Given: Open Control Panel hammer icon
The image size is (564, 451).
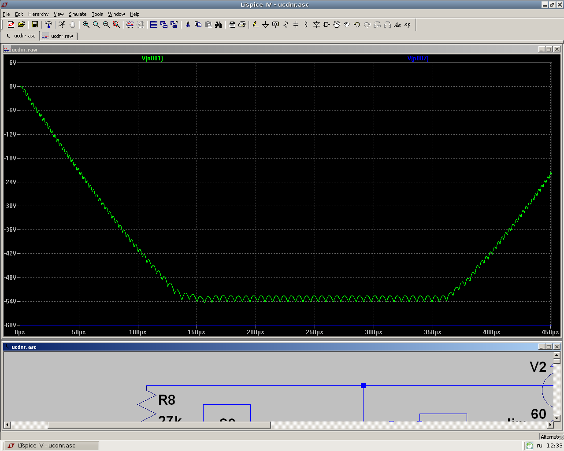Looking at the screenshot, I should 48,25.
